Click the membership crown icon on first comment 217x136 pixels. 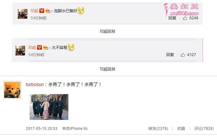pos(48,11)
